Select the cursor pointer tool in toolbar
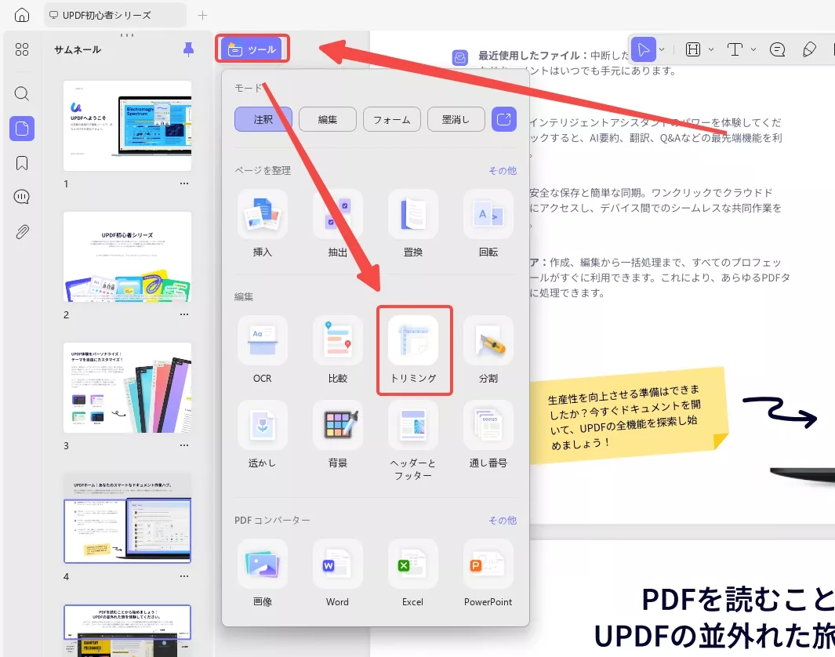The image size is (835, 657). point(643,49)
